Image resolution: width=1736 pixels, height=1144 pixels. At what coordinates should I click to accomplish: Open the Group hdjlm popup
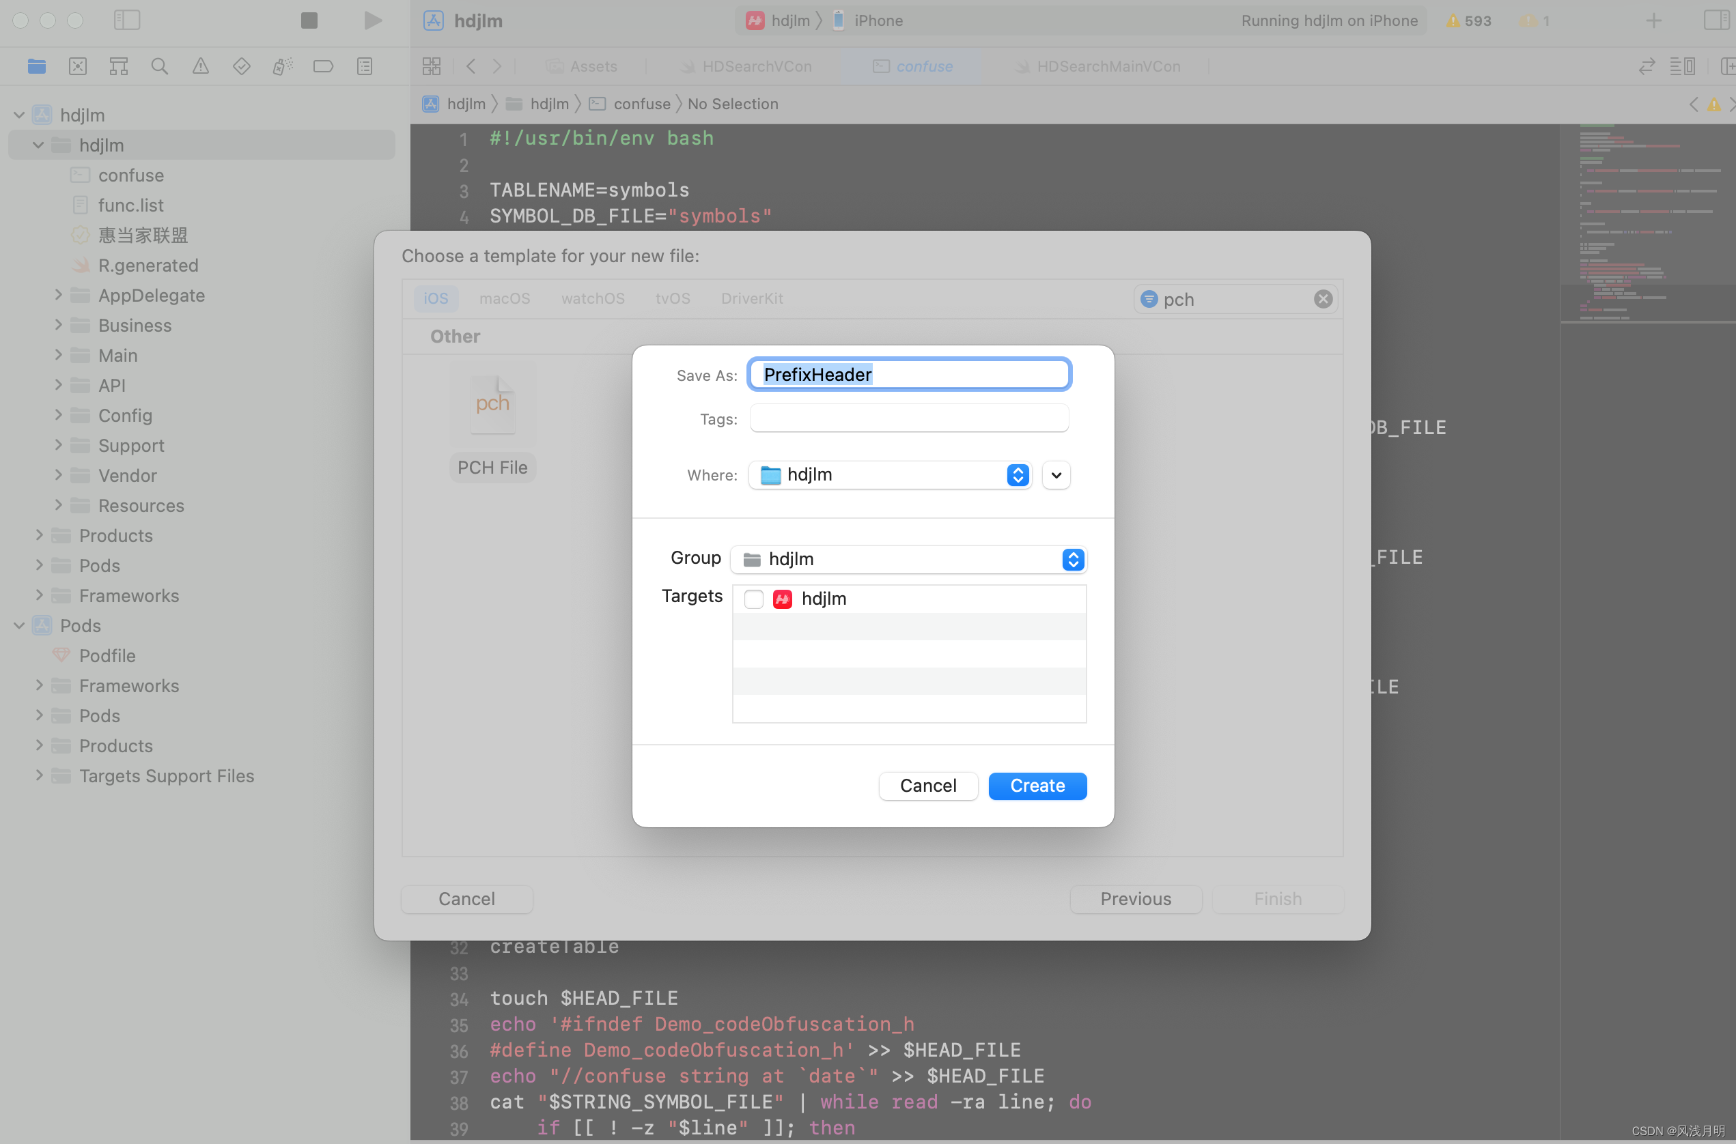[908, 560]
